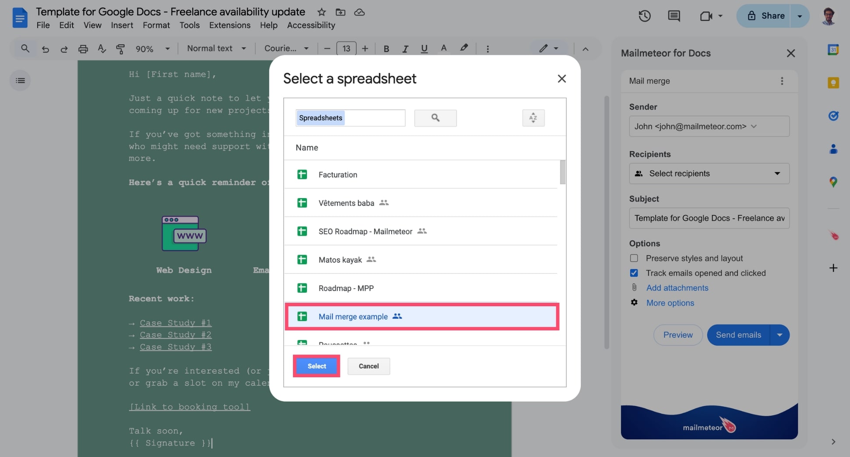Screen dimensions: 850x457
Task: Activate paint format tool
Action: click(120, 49)
